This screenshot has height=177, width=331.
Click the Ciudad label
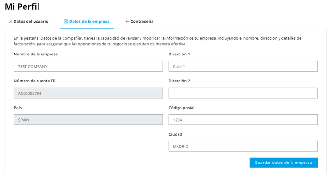point(175,134)
